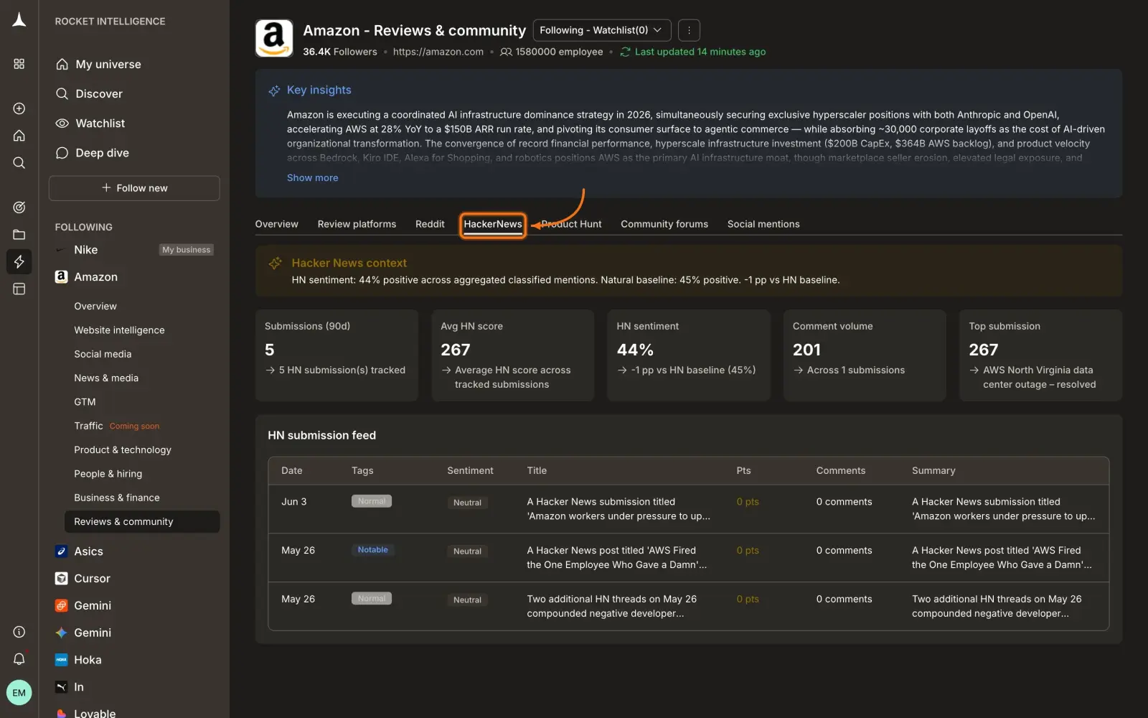Click the sparkle icon beside Key insights

(274, 90)
